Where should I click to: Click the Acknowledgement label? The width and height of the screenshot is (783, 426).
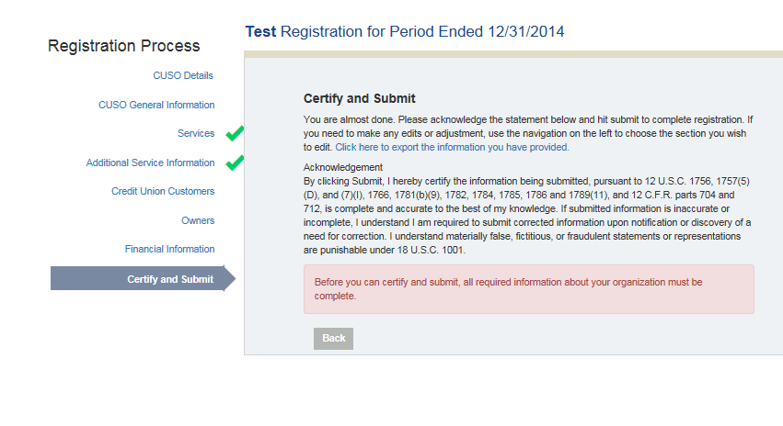click(342, 167)
